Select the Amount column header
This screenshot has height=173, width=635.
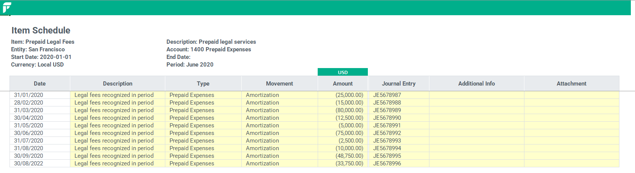click(x=343, y=84)
